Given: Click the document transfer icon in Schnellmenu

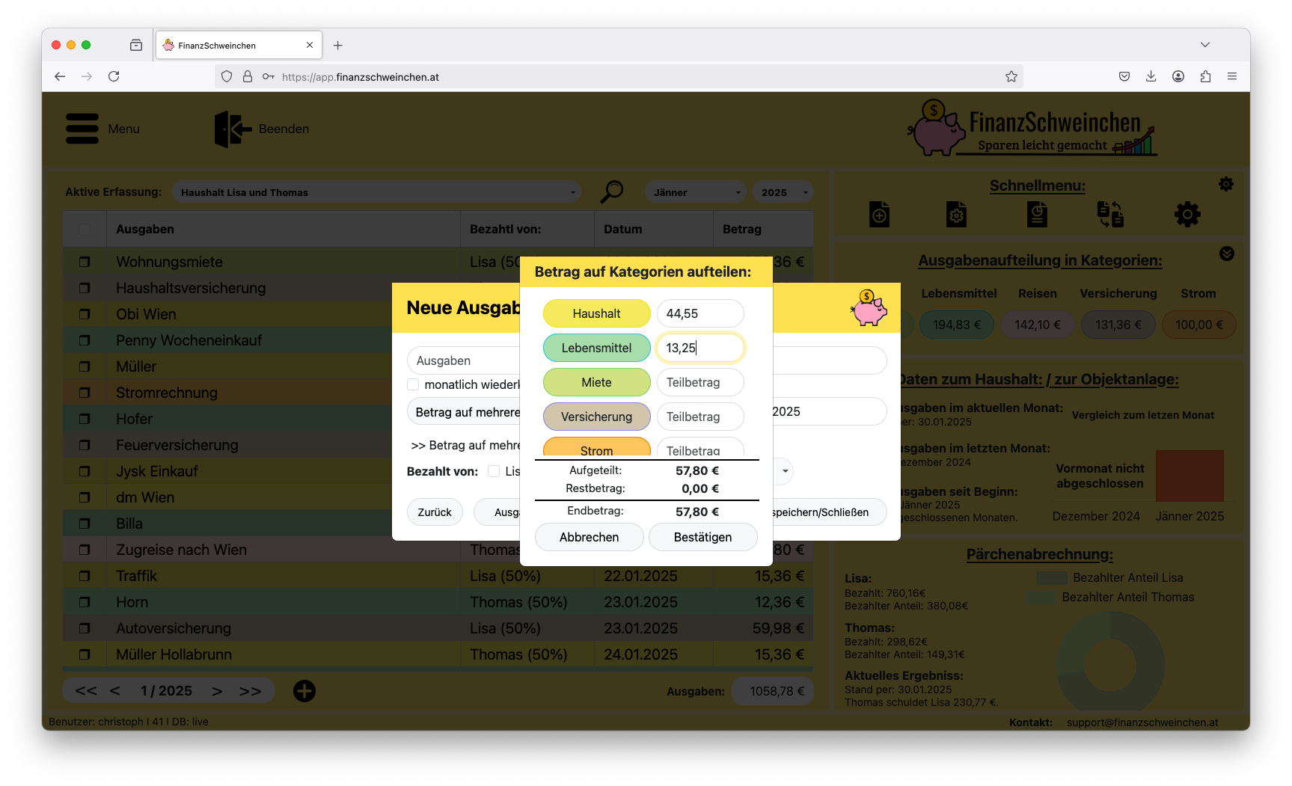Looking at the screenshot, I should click(1110, 215).
